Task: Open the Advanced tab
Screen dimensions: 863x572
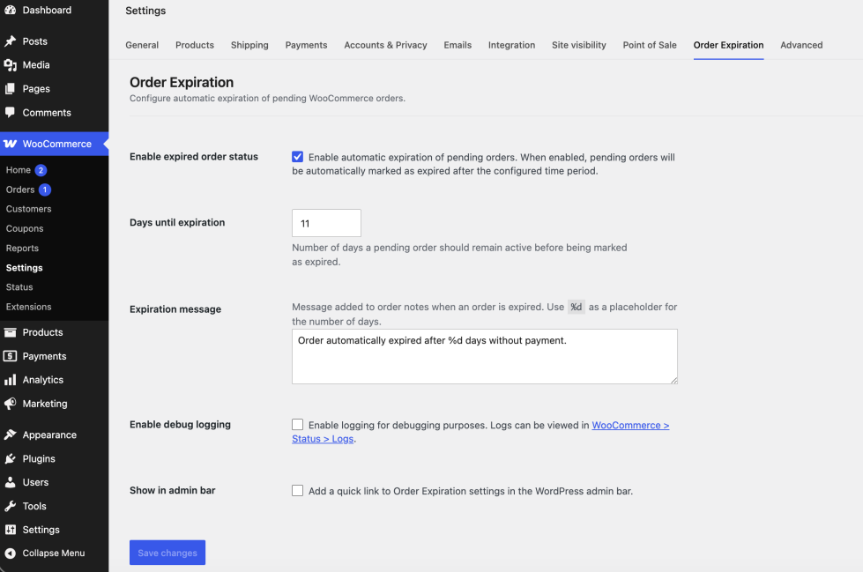Action: pyautogui.click(x=801, y=45)
